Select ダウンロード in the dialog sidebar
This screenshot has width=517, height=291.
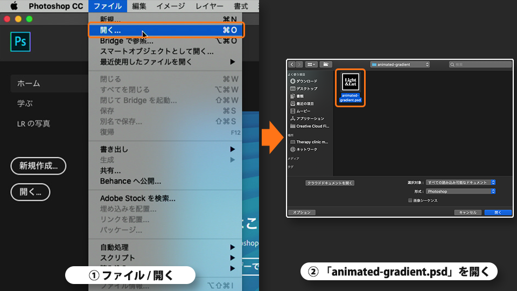[304, 81]
